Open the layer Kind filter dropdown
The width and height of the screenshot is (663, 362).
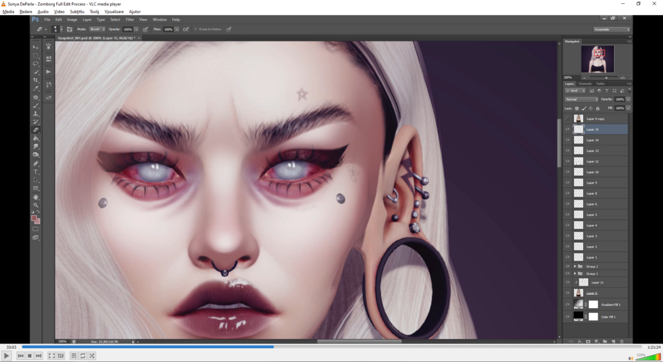575,91
